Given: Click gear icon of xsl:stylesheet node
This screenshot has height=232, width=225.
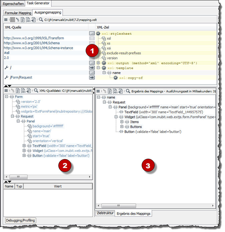Looking at the screenshot, I should pos(98,33).
